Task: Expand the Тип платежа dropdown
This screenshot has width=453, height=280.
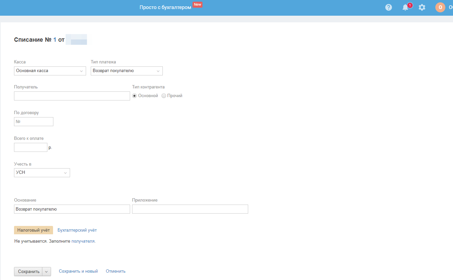Action: [127, 71]
